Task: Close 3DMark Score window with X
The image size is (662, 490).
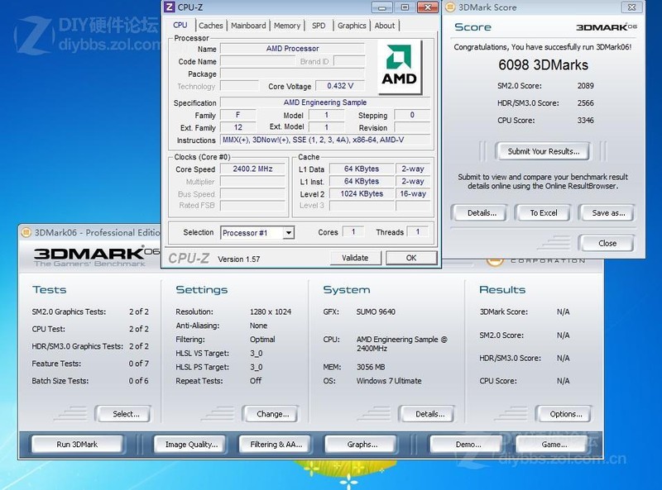Action: click(x=631, y=7)
